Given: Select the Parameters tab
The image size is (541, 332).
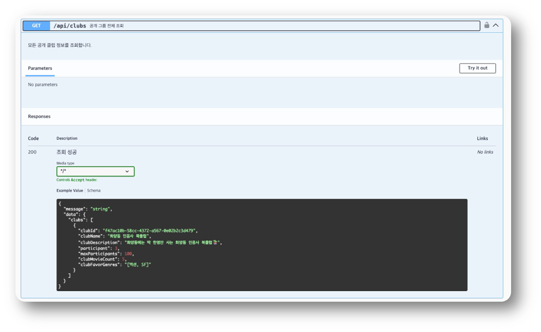Looking at the screenshot, I should [x=40, y=68].
